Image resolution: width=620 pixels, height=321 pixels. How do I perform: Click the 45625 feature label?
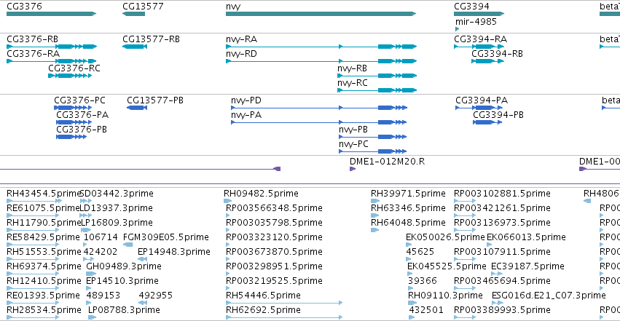[x=420, y=252]
